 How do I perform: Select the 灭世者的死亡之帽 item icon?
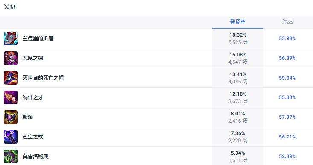tap(11, 78)
